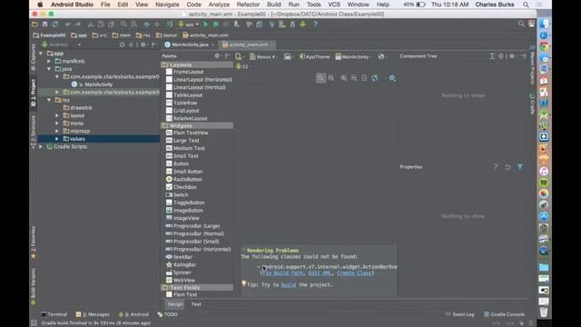Viewport: 581px width, 327px height.
Task: Click the toolbar Help question mark icon
Action: coord(315,25)
